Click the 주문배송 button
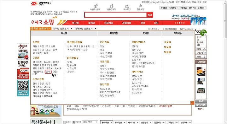The width and height of the screenshot is (227, 124). coord(183,8)
